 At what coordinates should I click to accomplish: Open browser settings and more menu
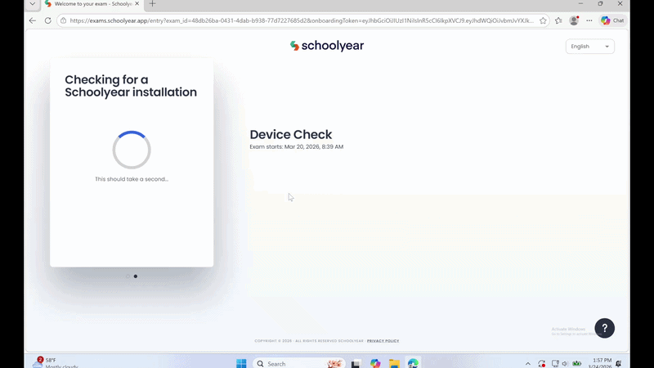click(x=589, y=20)
